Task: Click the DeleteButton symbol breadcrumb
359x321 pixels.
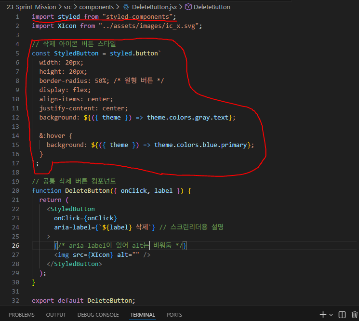Action: (x=212, y=7)
